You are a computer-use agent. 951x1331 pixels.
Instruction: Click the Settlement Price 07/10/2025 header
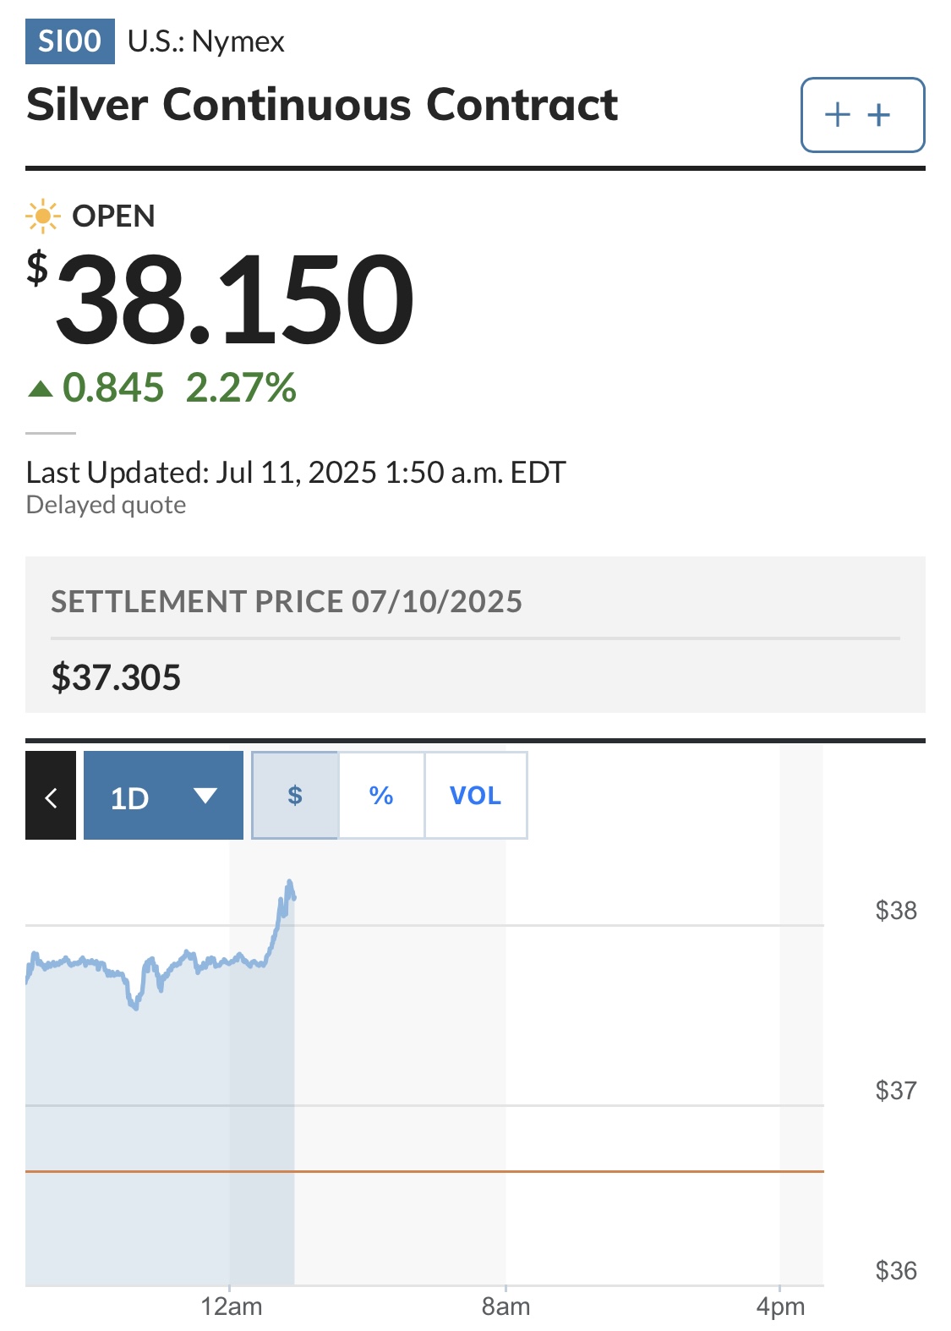[287, 602]
